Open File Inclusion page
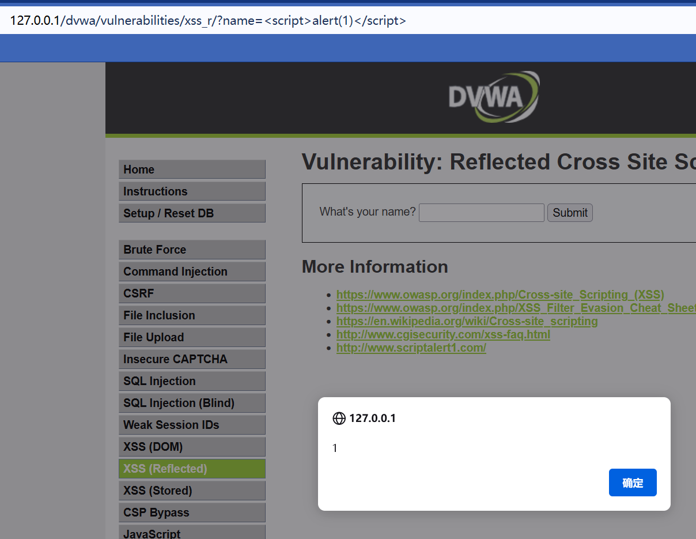The image size is (696, 539). [x=192, y=315]
